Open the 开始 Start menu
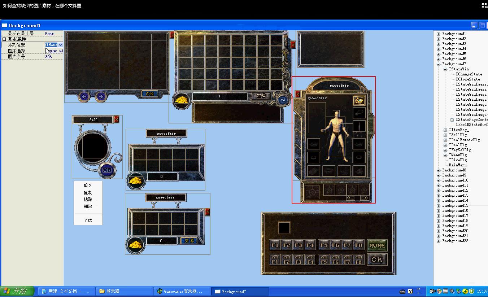This screenshot has width=488, height=297. 17,291
